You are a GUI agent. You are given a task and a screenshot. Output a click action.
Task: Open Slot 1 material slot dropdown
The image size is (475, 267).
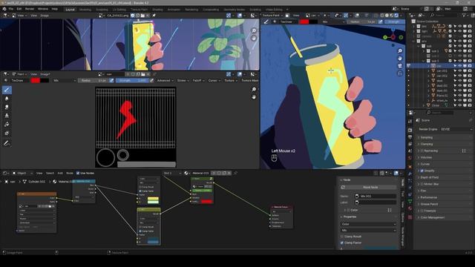(x=172, y=173)
